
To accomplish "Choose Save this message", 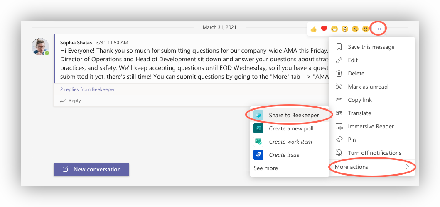I will coord(371,47).
